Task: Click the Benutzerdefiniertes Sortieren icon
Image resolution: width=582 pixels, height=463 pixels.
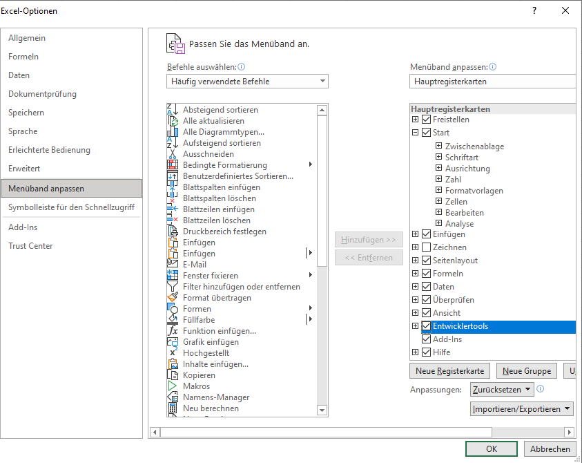Action: 173,176
